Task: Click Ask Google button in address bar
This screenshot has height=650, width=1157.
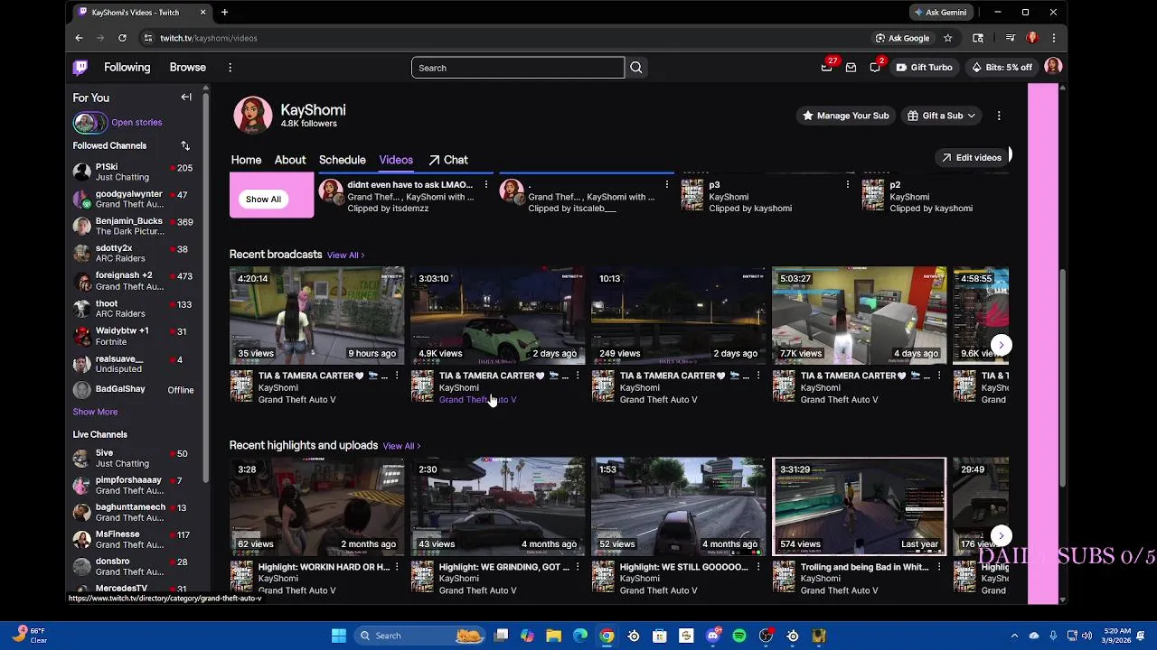Action: [902, 38]
